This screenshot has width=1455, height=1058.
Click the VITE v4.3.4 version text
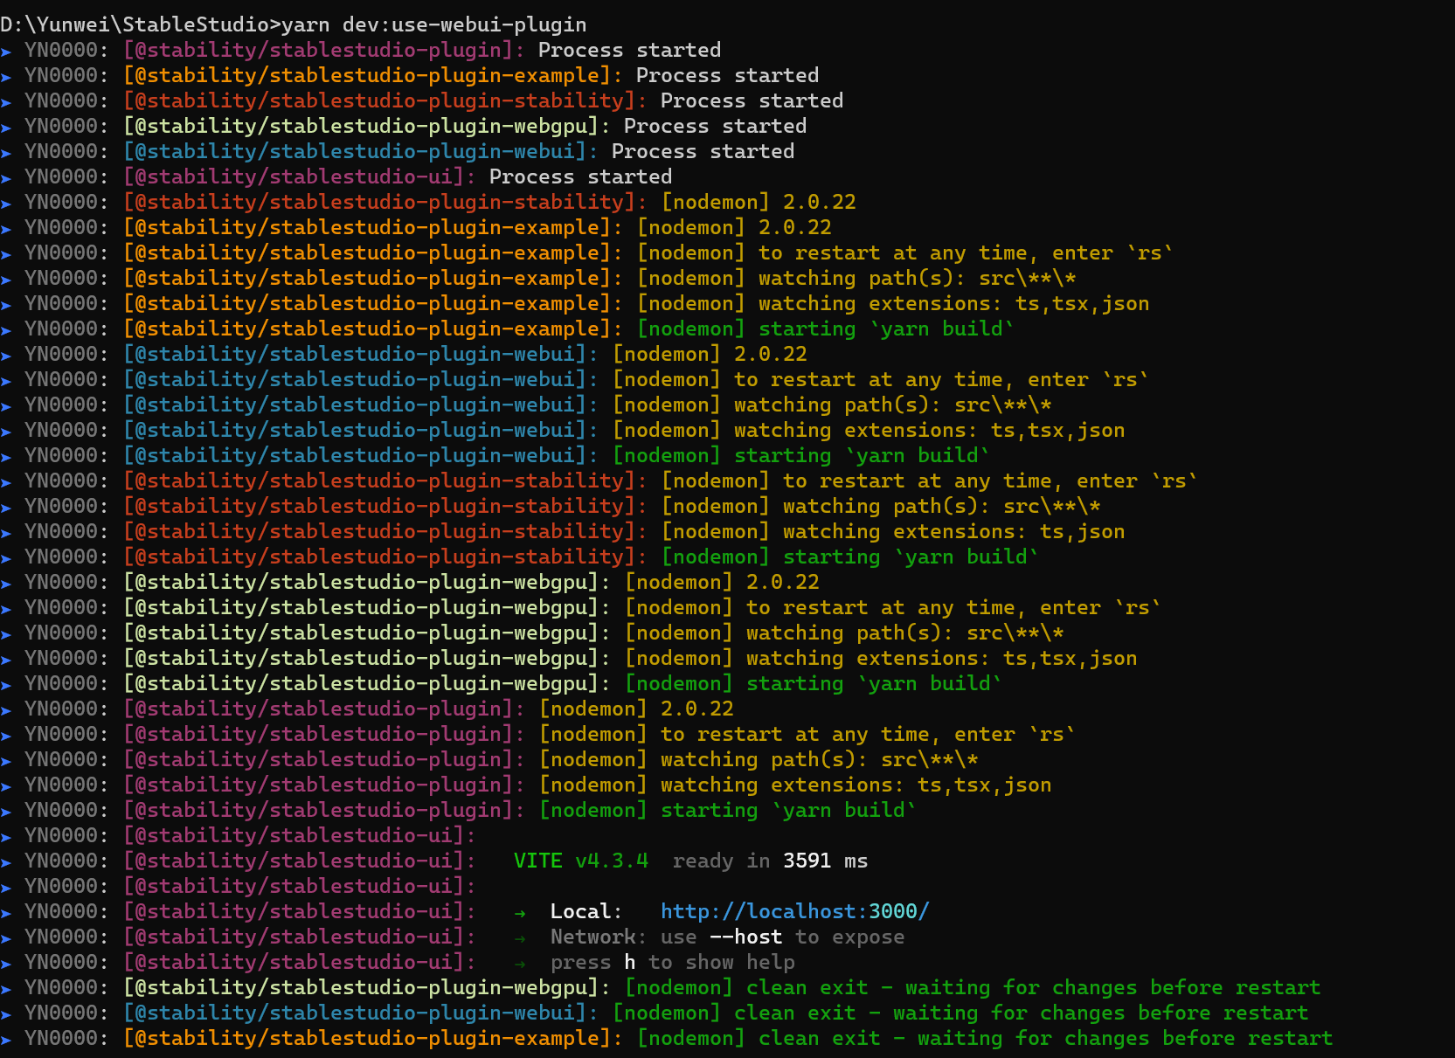(x=579, y=861)
